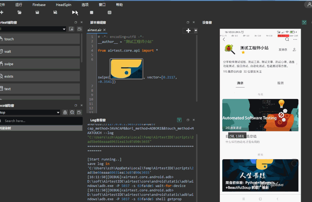312x202 pixels.
Task: Click the Poco 'Search here...' field
Action: 41,121
